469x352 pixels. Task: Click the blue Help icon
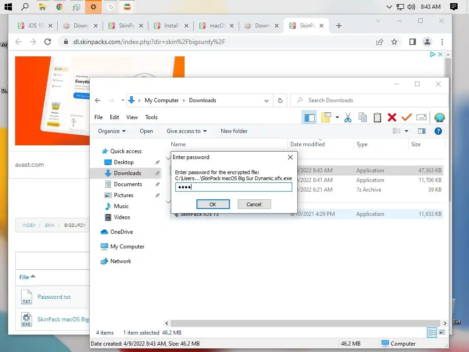point(438,131)
